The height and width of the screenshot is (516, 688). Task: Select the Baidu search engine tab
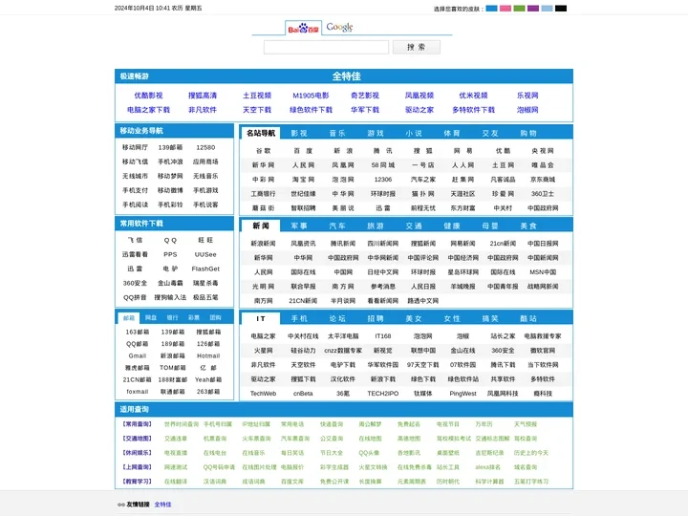tap(303, 28)
